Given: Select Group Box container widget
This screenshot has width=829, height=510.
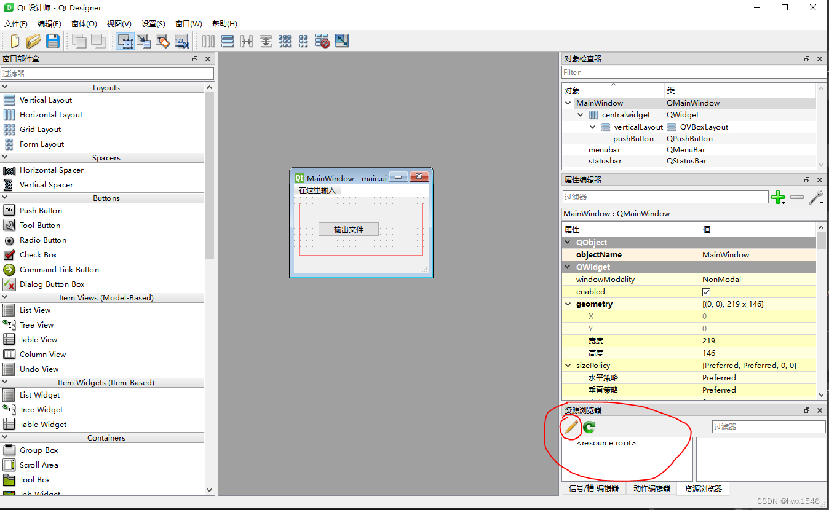Looking at the screenshot, I should pyautogui.click(x=39, y=450).
